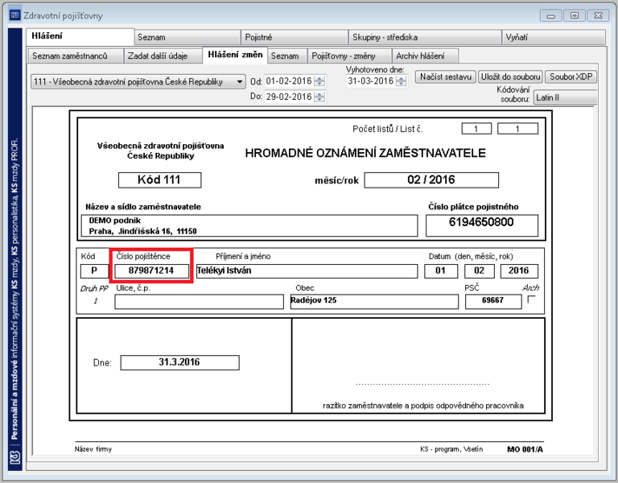Click the day field 01 in Datum
The height and width of the screenshot is (483, 618).
click(441, 270)
